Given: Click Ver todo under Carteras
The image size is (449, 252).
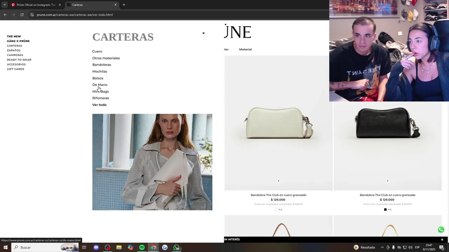Looking at the screenshot, I should point(99,105).
